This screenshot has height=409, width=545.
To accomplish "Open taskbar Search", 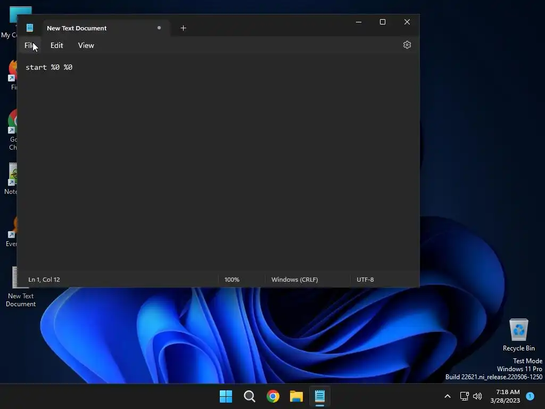I will (x=250, y=396).
